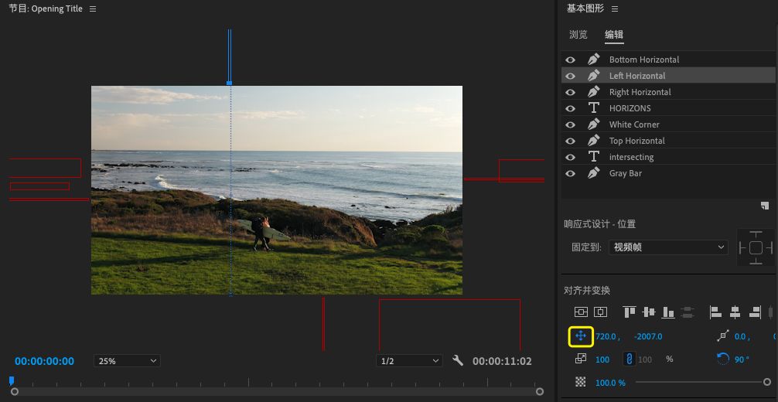Toggle the position animation move icon
778x402 pixels.
(581, 336)
